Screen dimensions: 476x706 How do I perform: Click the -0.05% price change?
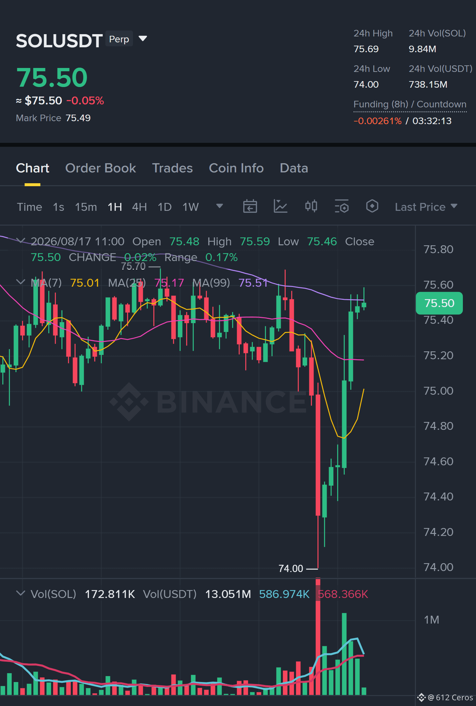click(x=85, y=100)
